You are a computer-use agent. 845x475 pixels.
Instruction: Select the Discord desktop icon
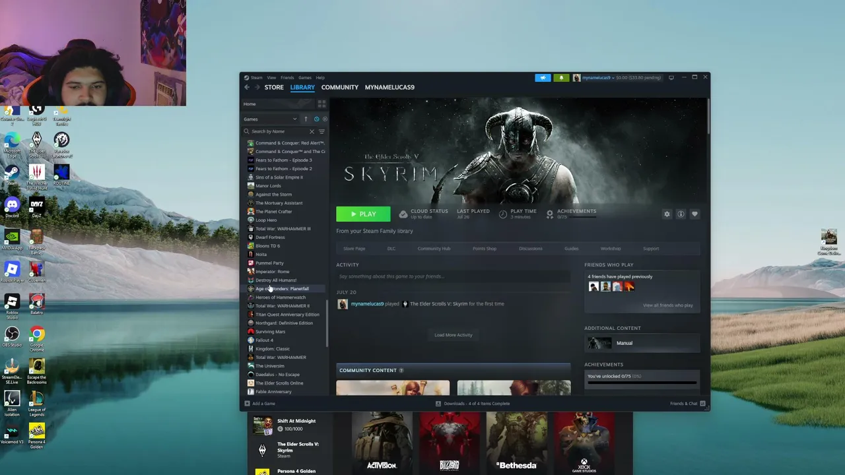tap(12, 208)
